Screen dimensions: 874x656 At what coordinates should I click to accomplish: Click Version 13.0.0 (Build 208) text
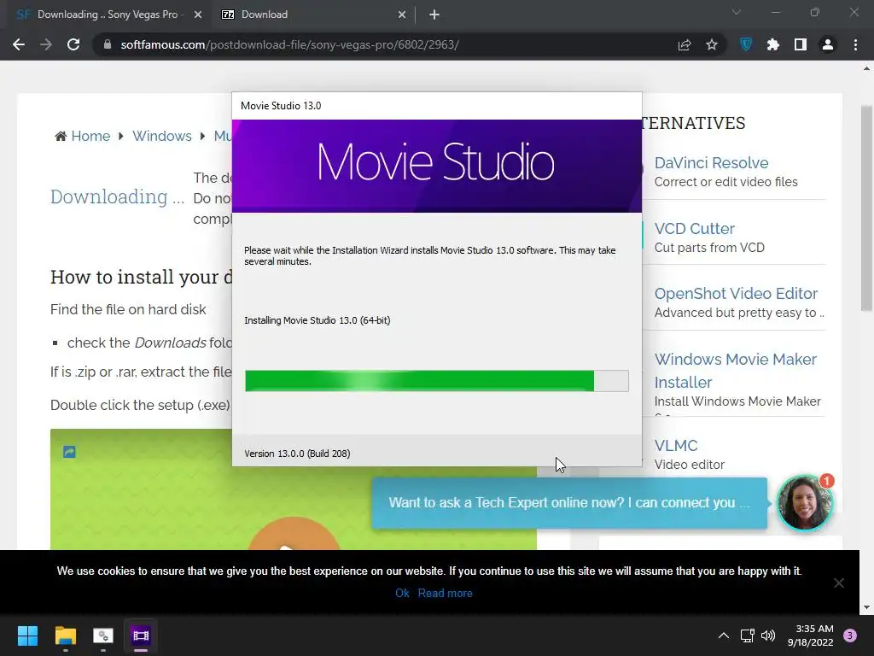point(297,454)
